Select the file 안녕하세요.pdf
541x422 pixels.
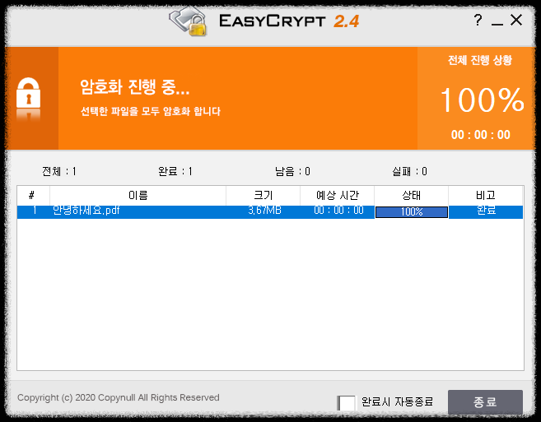tap(86, 210)
